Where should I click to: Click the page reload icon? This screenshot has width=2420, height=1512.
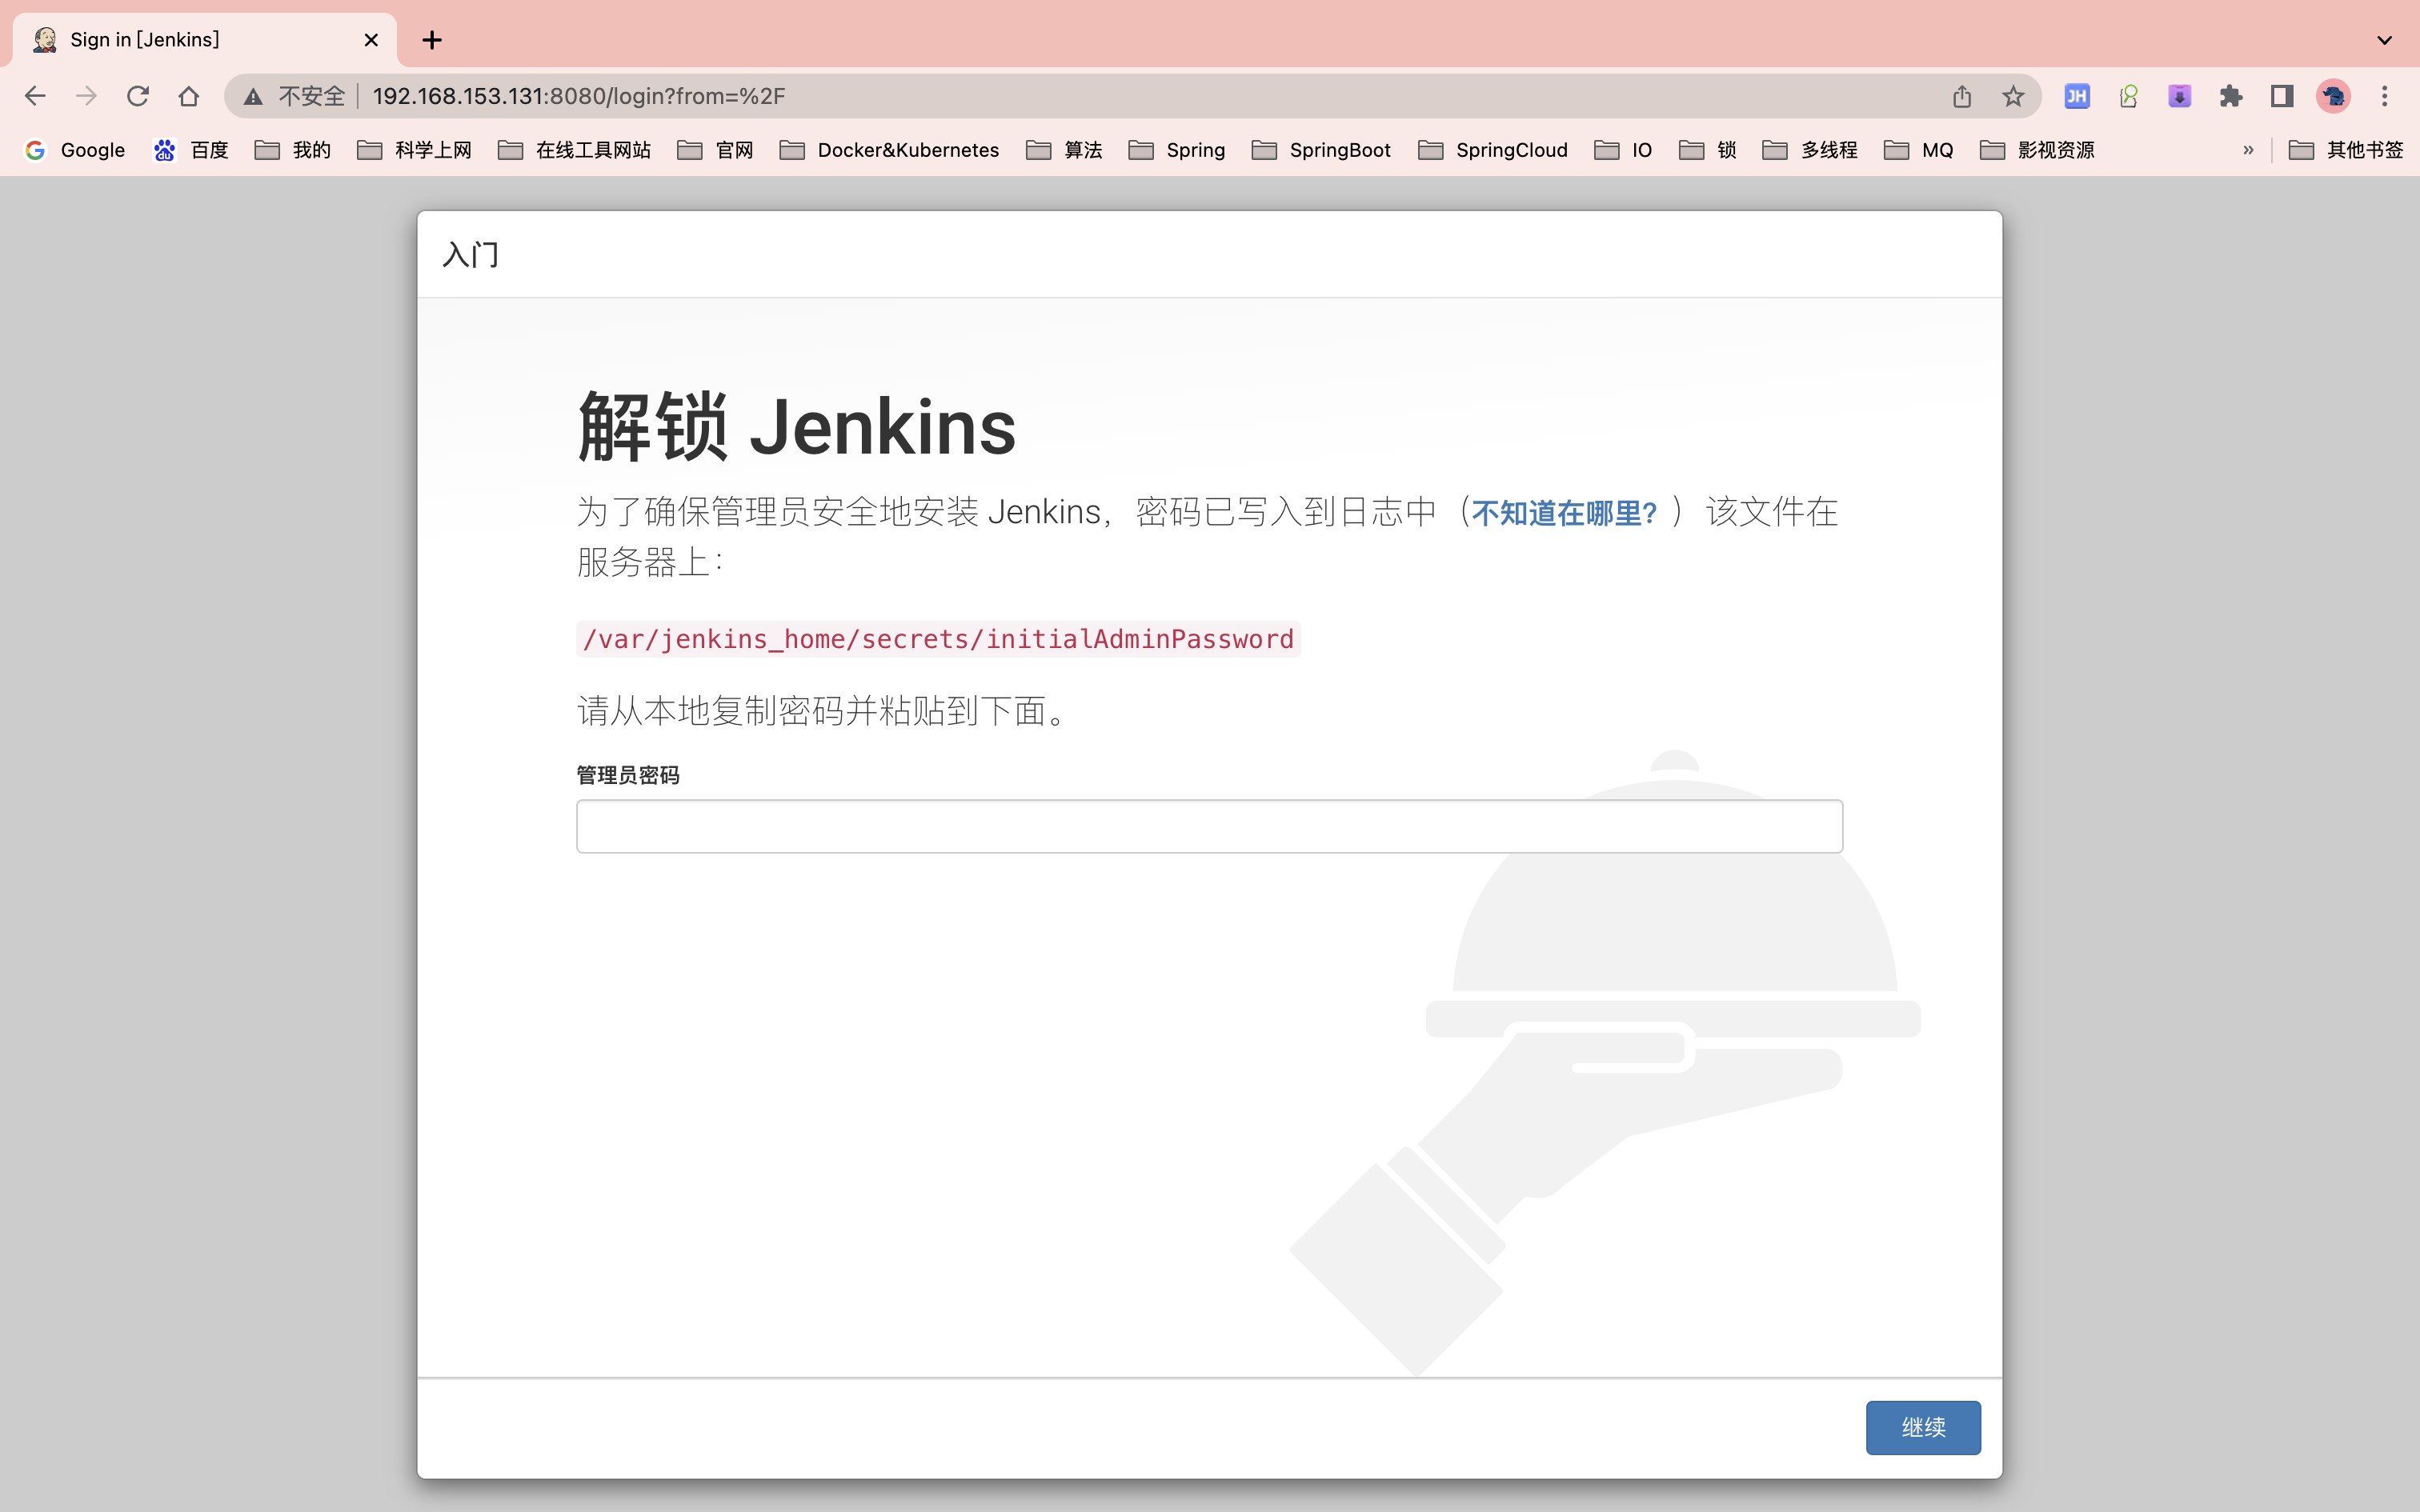139,96
